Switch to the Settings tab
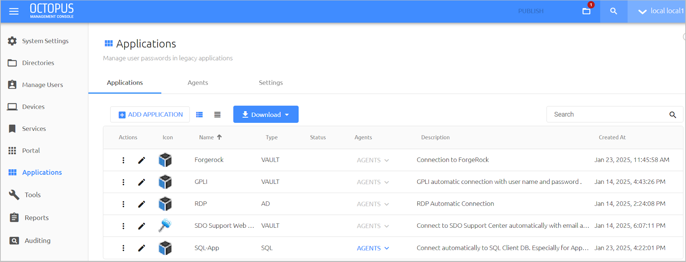Image resolution: width=686 pixels, height=262 pixels. click(x=271, y=83)
